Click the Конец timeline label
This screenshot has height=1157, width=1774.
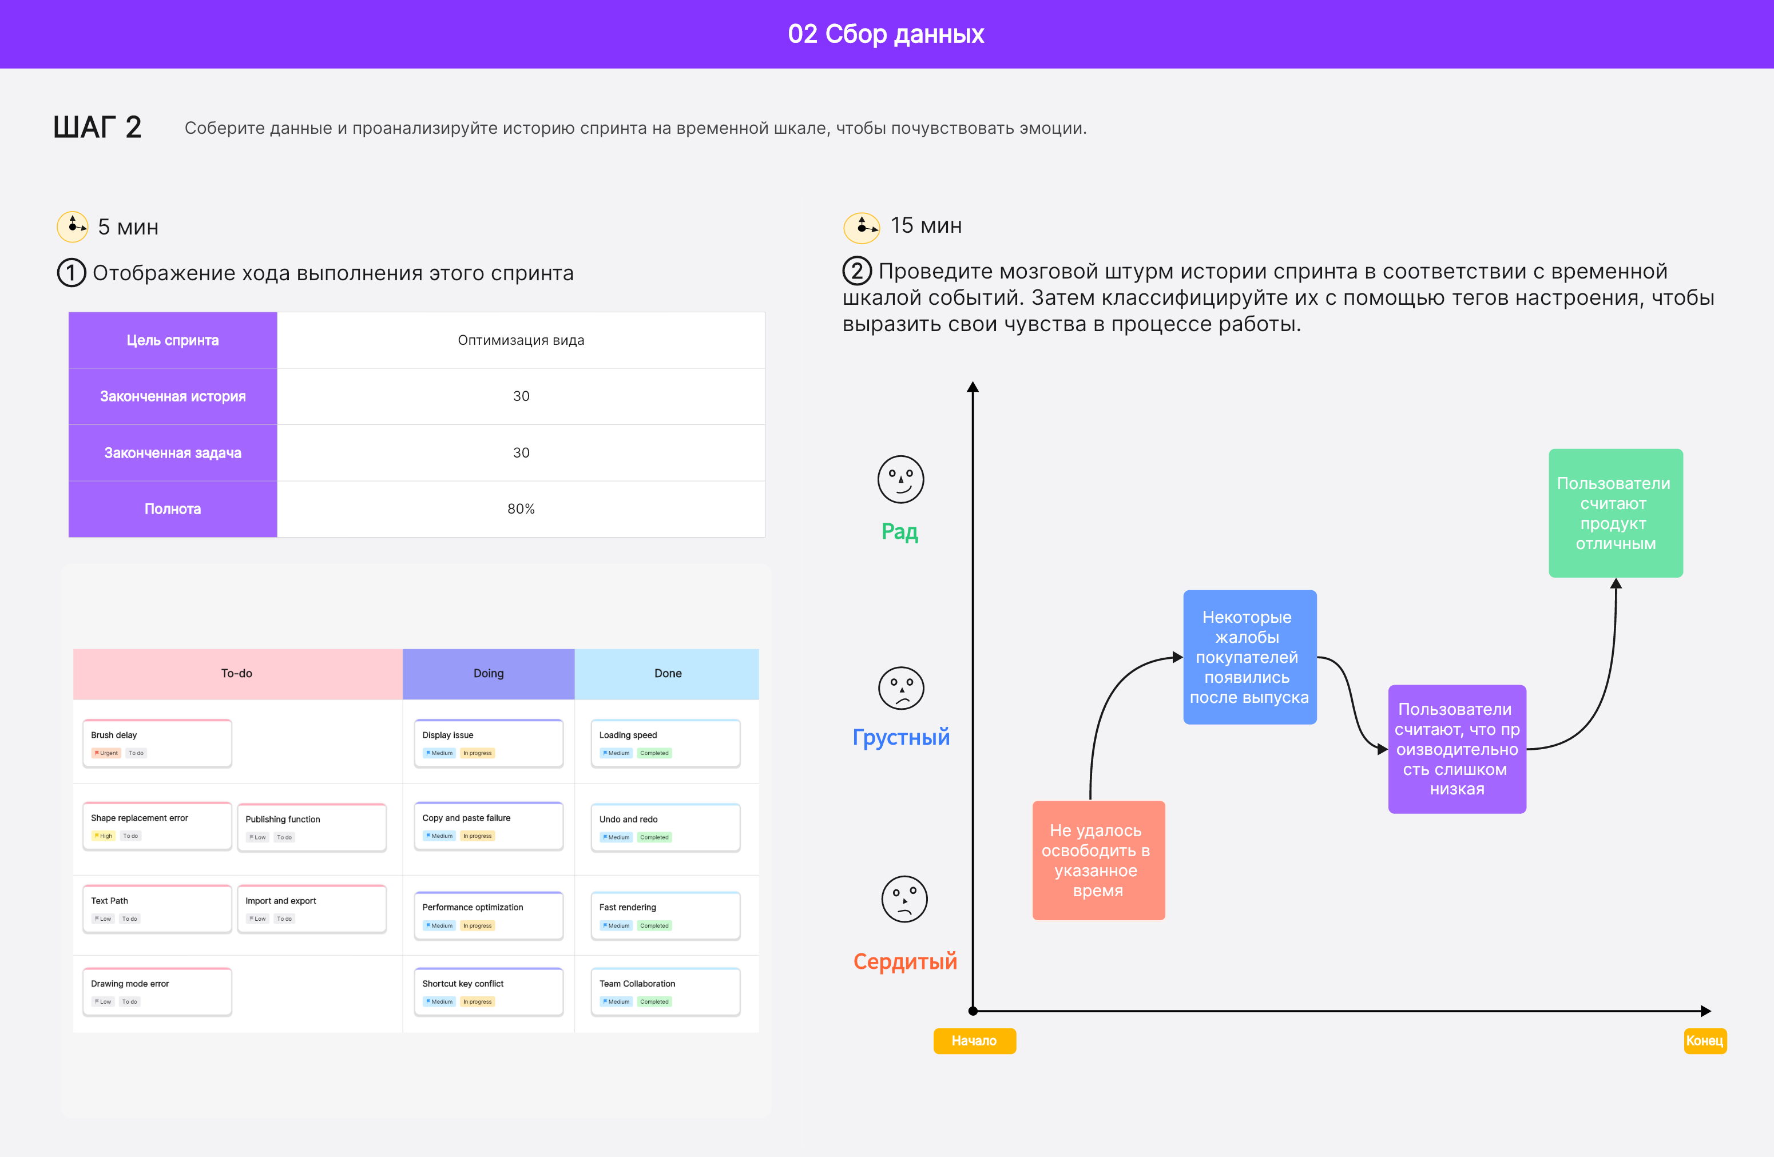(1705, 1041)
